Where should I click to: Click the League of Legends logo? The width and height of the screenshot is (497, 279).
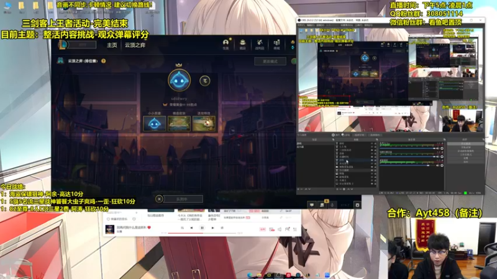(x=63, y=45)
